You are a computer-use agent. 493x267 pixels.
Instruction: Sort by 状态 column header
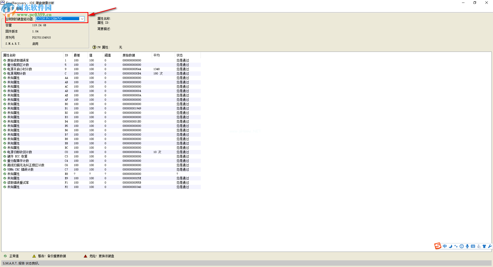point(188,55)
